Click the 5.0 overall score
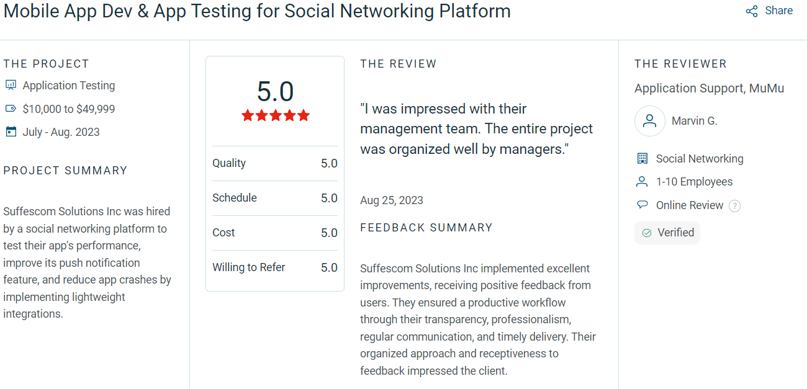This screenshot has height=389, width=807. 275,91
